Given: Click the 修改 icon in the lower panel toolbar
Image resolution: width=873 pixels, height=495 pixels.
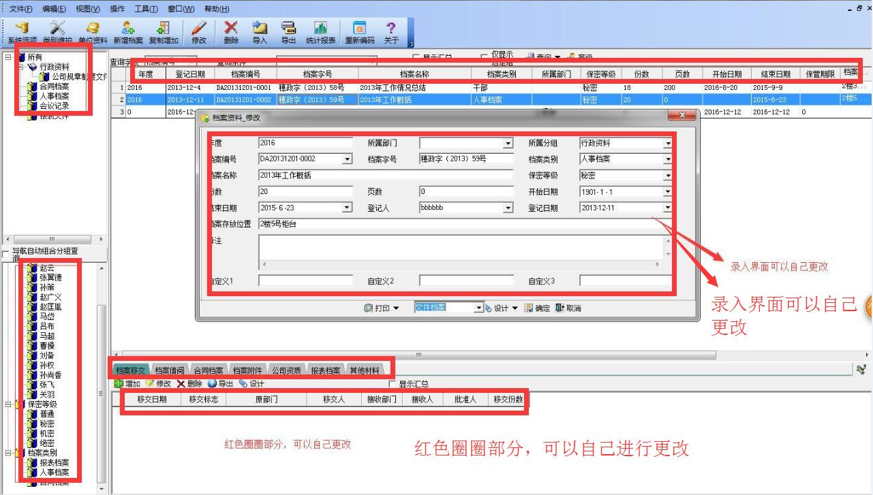Looking at the screenshot, I should pos(149,384).
